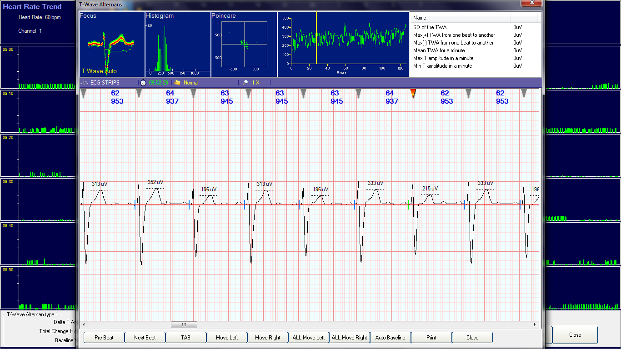
Task: Click Close in the background Heart Rate Trend window
Action: tap(575, 335)
